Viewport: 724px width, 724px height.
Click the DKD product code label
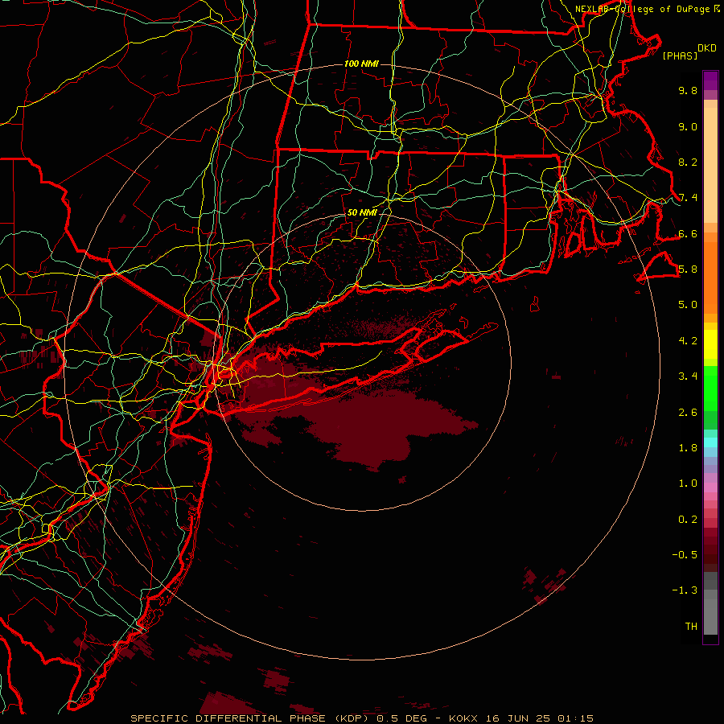coord(707,48)
